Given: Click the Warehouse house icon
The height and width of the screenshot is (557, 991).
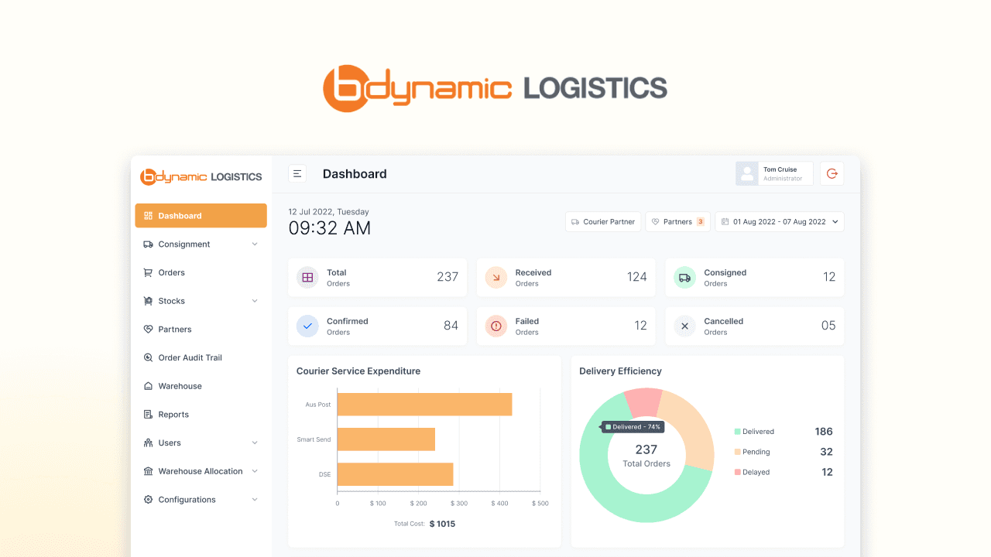Looking at the screenshot, I should coord(148,386).
